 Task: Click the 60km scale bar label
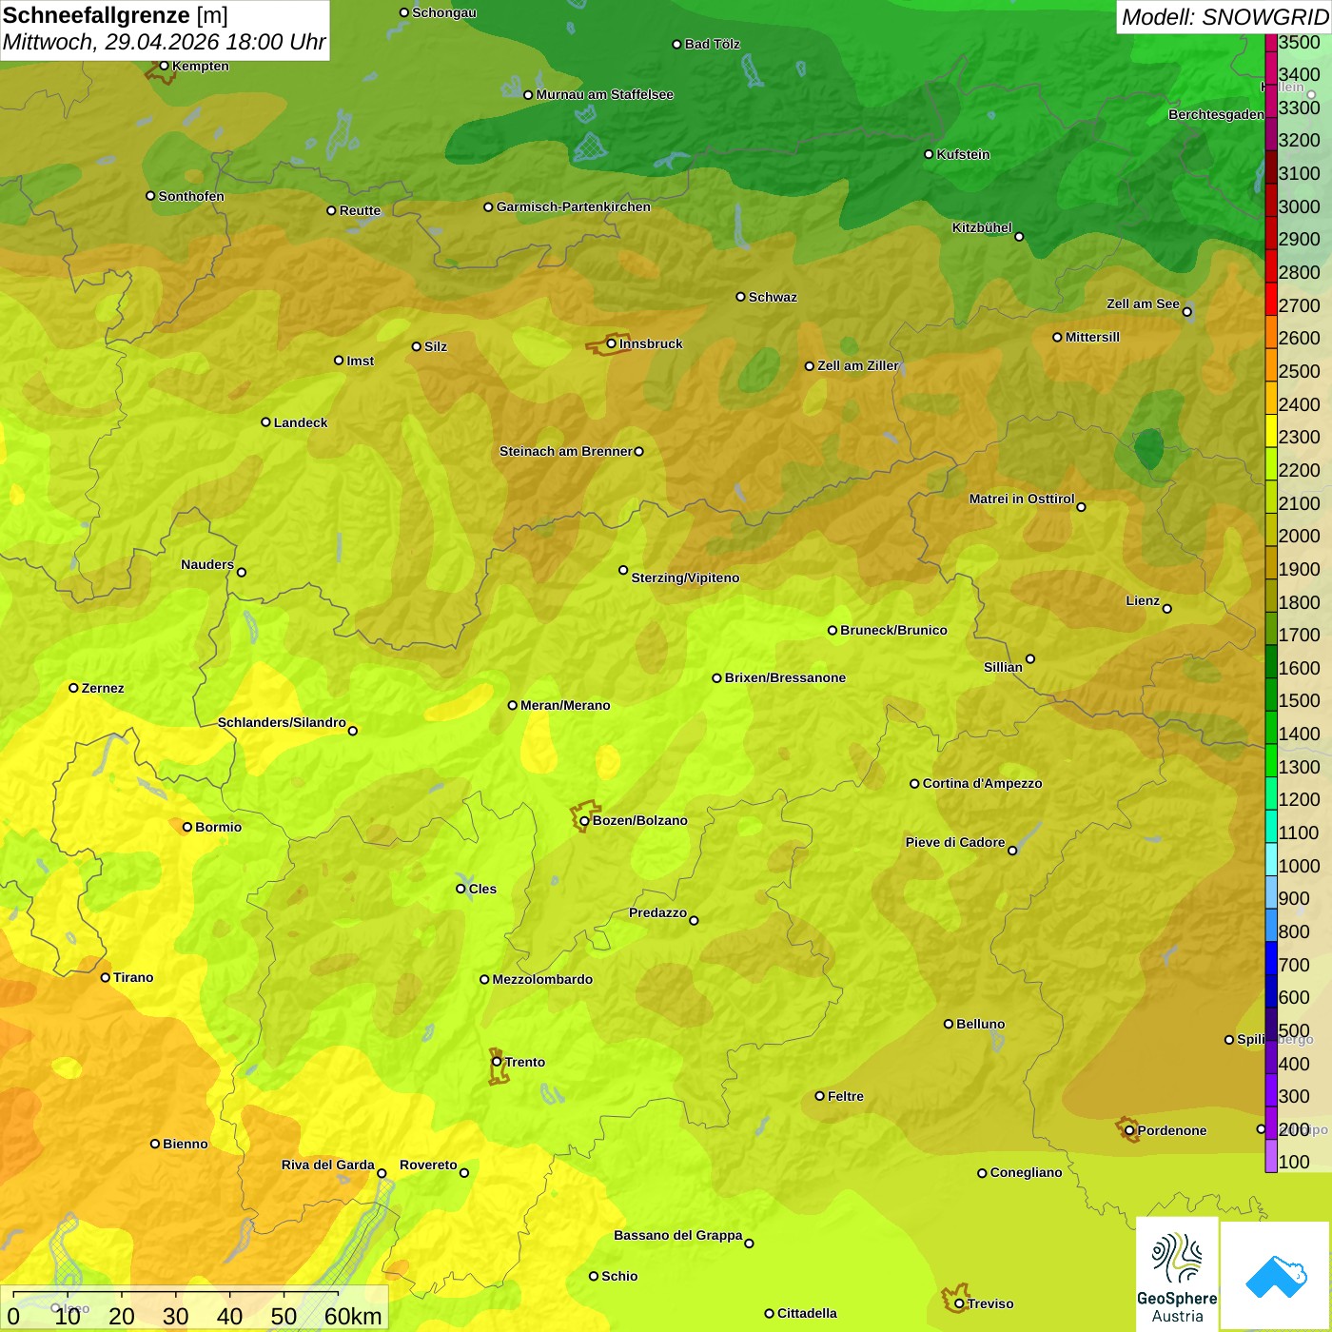[353, 1316]
